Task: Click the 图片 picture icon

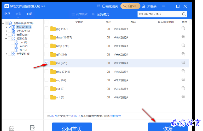Action: [13, 27]
